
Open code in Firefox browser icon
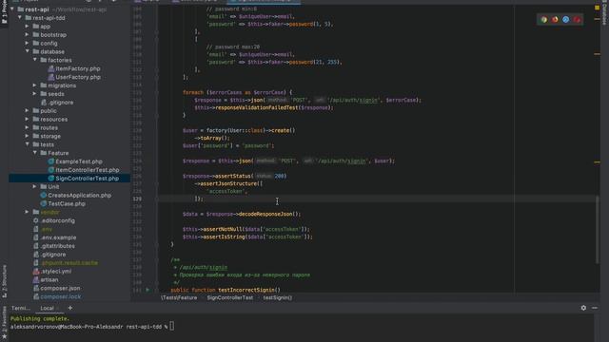[x=555, y=19]
